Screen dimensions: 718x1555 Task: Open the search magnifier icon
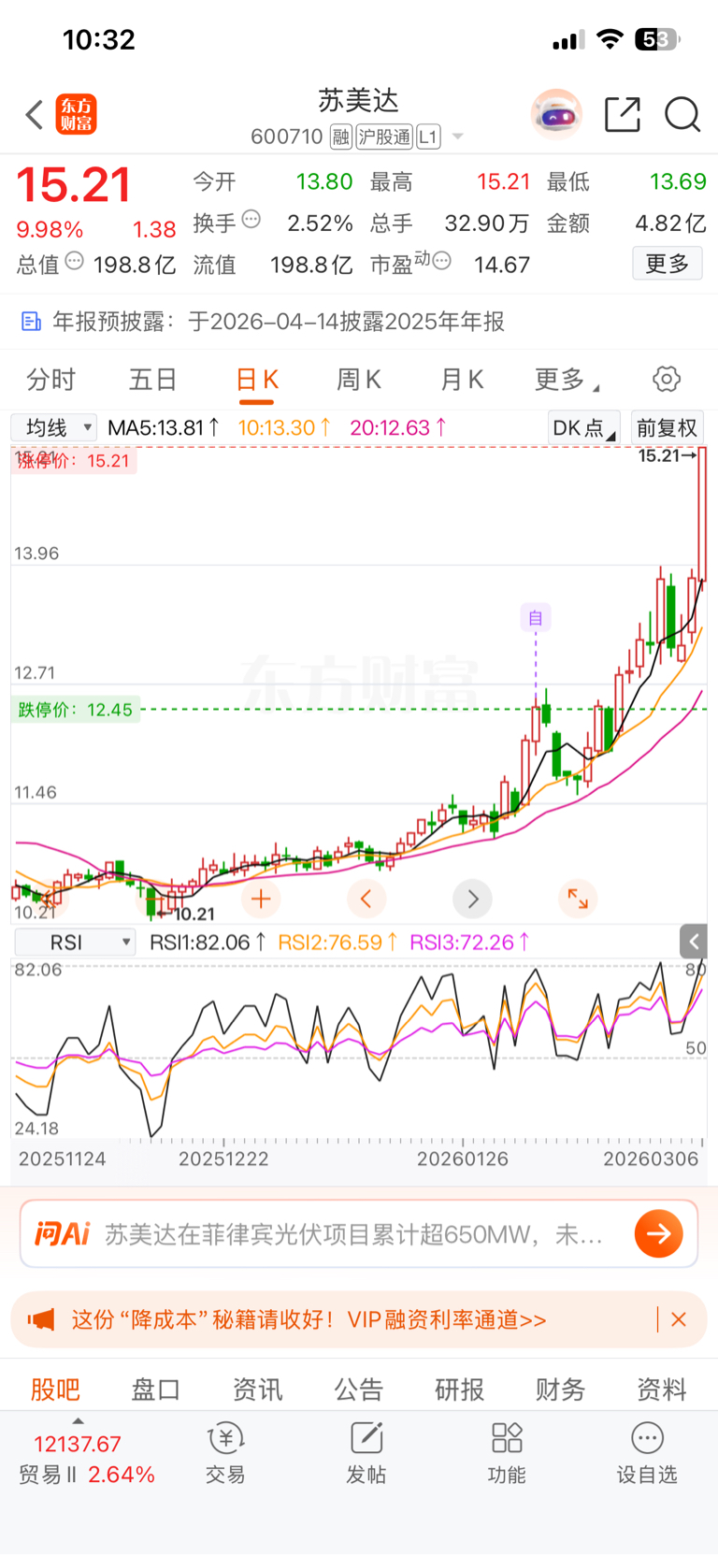click(682, 115)
